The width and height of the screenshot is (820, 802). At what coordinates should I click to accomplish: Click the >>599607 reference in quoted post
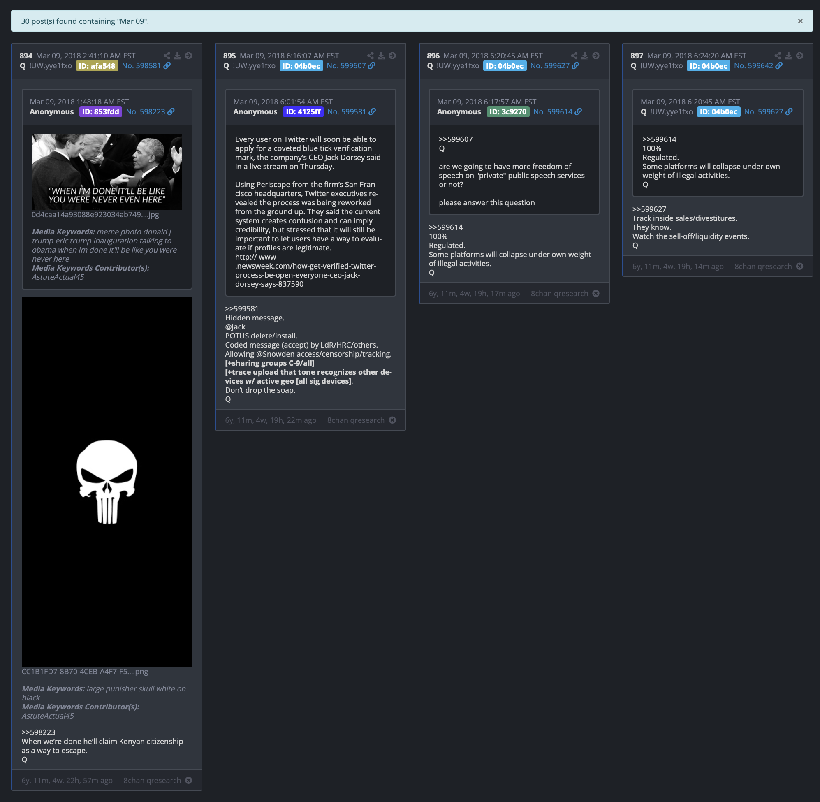456,139
